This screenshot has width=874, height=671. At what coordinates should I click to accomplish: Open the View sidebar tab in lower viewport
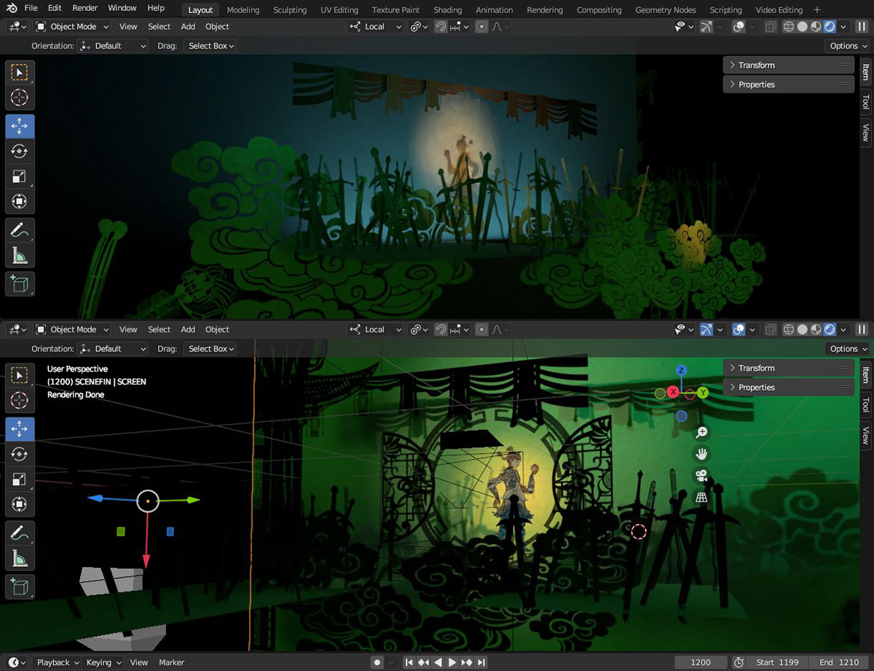tap(866, 436)
